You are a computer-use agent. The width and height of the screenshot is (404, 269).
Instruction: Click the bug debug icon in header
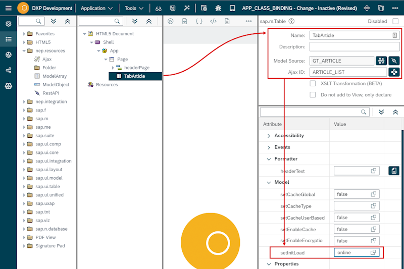[218, 8]
